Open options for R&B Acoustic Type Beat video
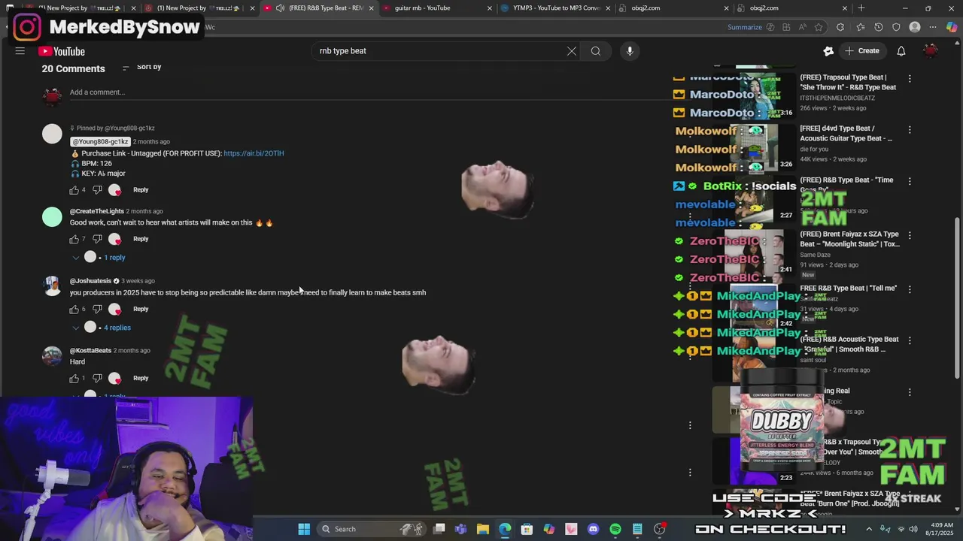963x541 pixels. (910, 340)
